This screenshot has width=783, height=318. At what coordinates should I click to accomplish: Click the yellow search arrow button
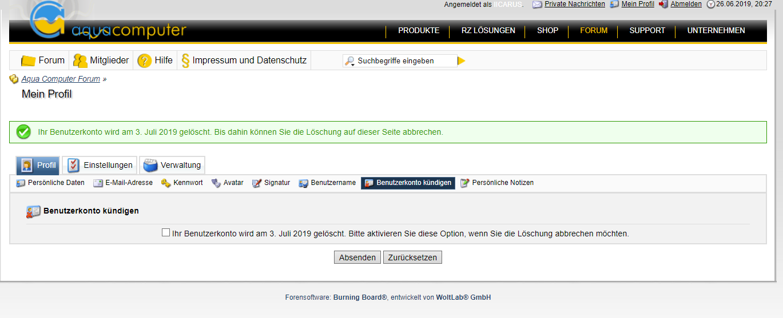tap(462, 61)
